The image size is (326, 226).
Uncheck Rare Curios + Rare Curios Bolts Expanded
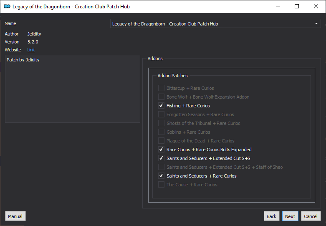(x=161, y=150)
